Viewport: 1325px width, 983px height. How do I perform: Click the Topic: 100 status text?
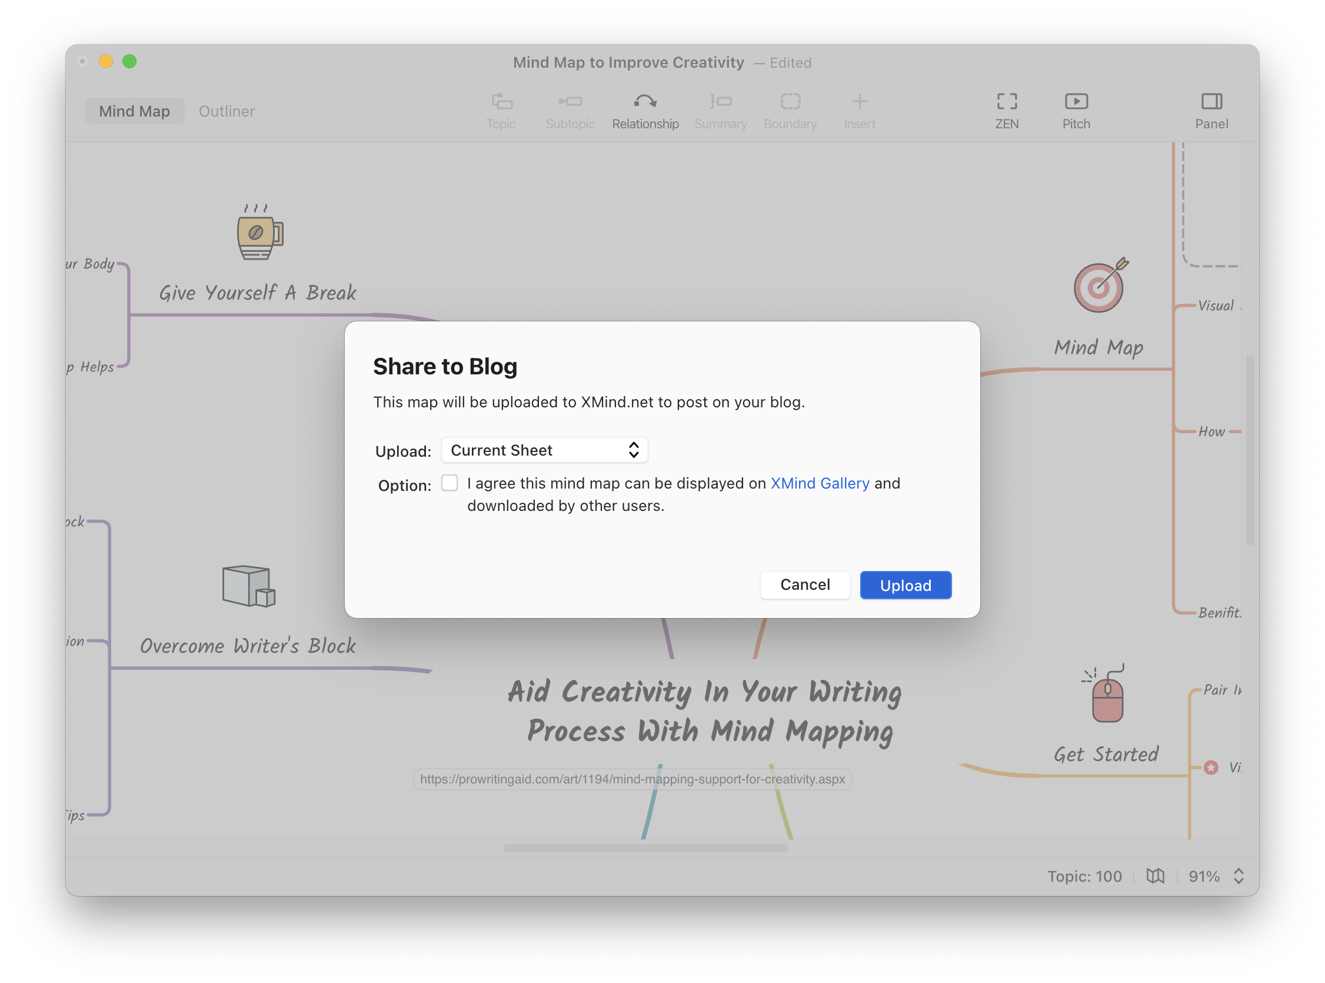click(1085, 876)
